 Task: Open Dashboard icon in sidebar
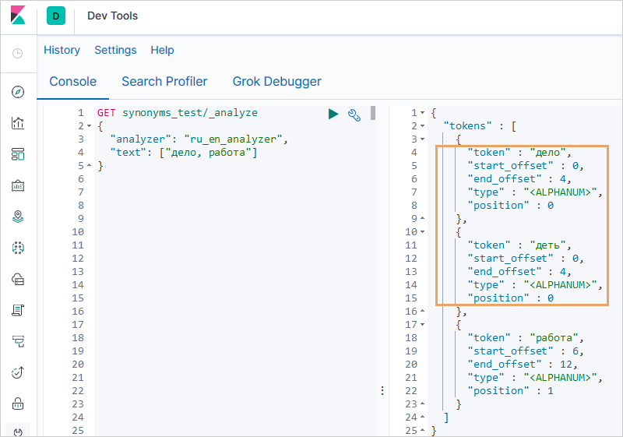[x=18, y=154]
